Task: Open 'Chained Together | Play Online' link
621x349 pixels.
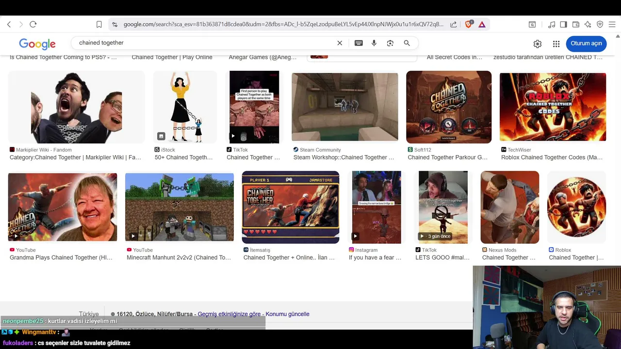Action: pos(172,57)
